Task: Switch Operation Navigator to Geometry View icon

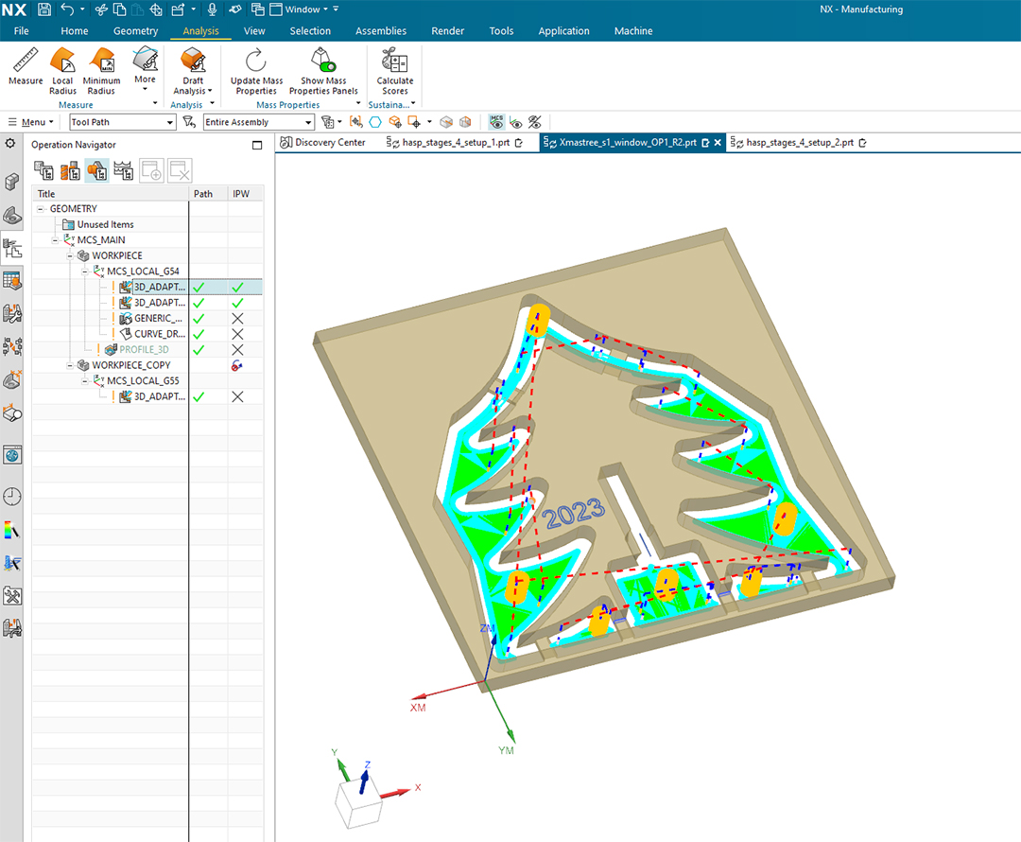Action: (95, 170)
